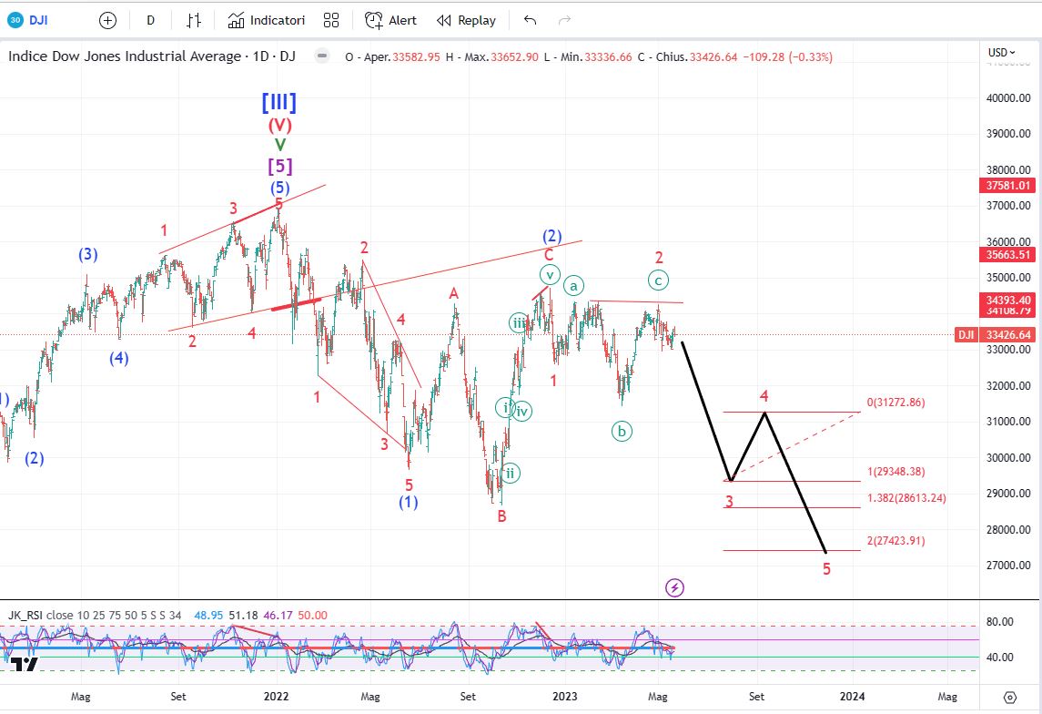Toggle the legend collapse pill button
This screenshot has height=714, width=1042.
tap(321, 56)
